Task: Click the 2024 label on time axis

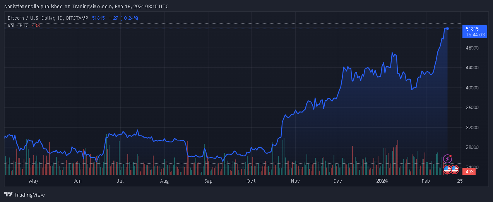Action: pyautogui.click(x=382, y=181)
